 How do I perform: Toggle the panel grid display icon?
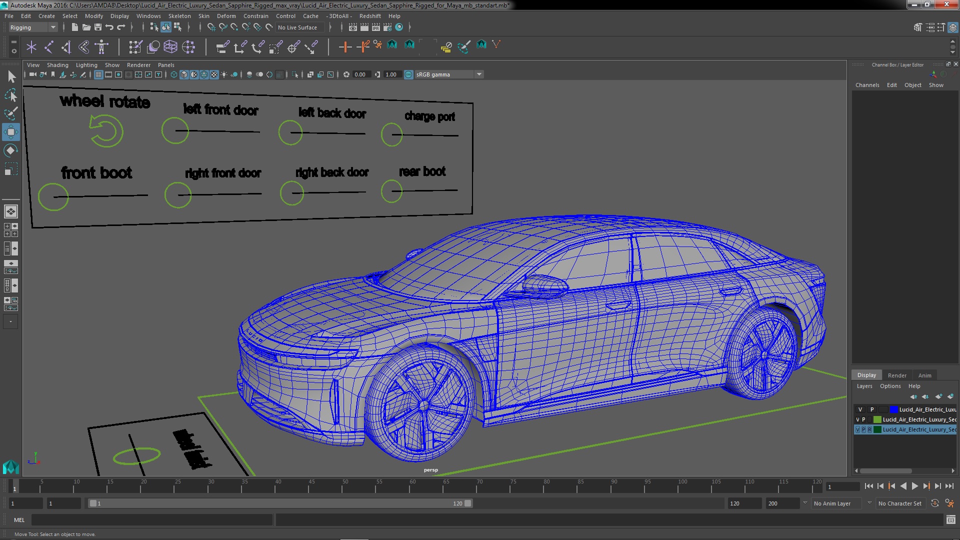tap(98, 74)
